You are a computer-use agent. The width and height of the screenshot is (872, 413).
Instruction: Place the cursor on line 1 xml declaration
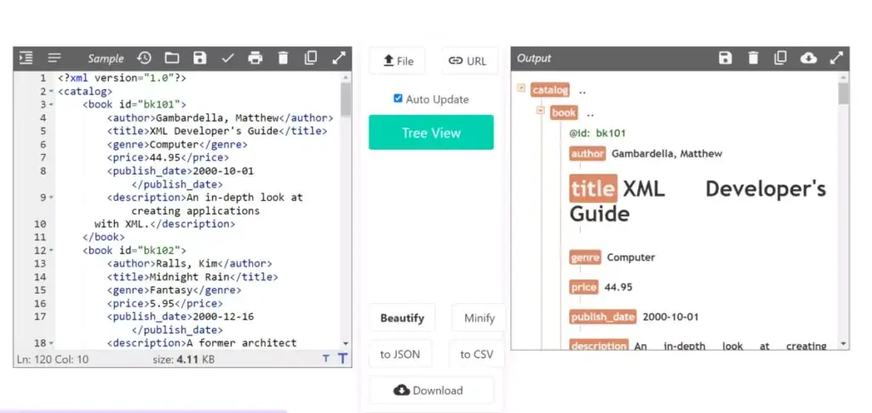click(x=122, y=78)
